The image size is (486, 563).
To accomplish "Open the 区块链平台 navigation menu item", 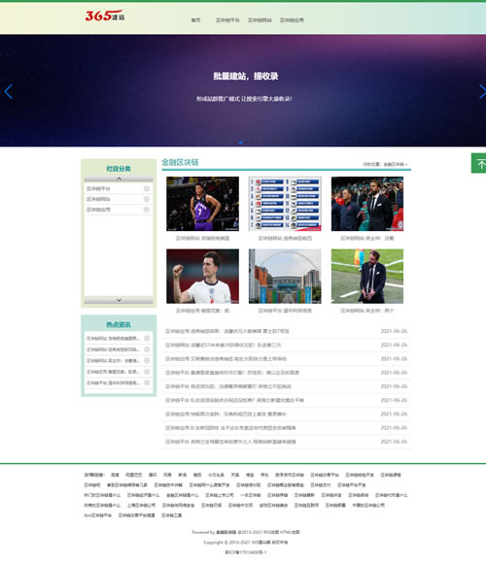I will coord(227,20).
